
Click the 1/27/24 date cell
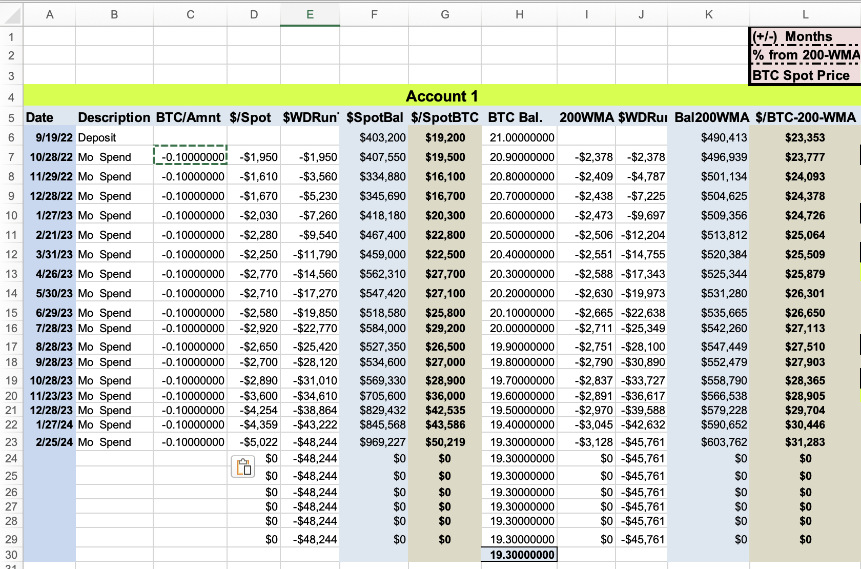(50, 424)
